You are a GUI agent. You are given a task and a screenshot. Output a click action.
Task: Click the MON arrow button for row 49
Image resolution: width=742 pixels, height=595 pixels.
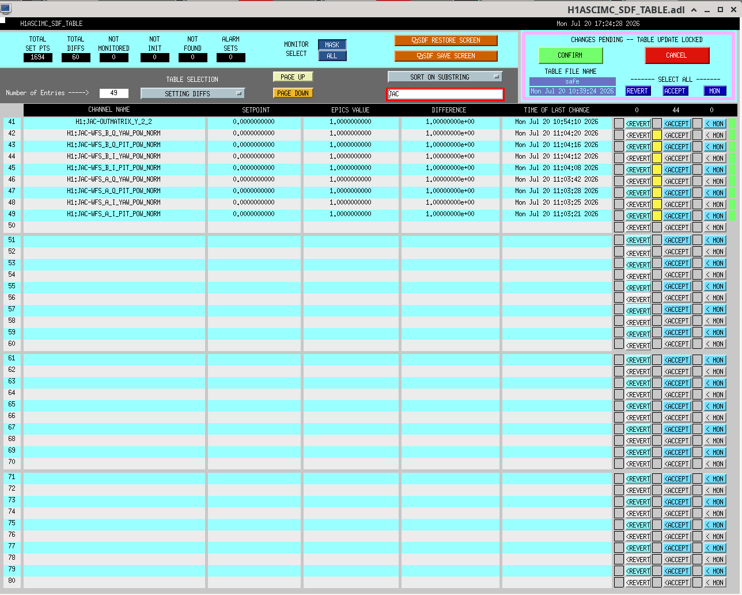coord(715,216)
